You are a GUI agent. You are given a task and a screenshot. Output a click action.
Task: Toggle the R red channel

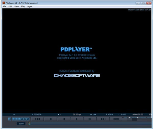(13, 119)
